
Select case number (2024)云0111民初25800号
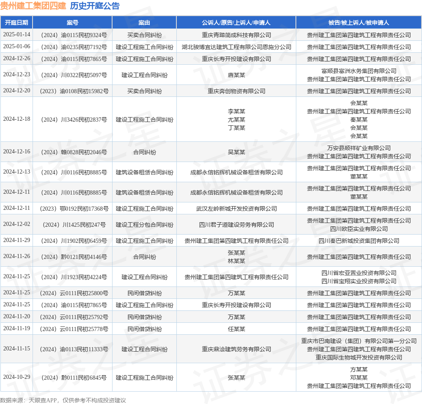pos(74,294)
